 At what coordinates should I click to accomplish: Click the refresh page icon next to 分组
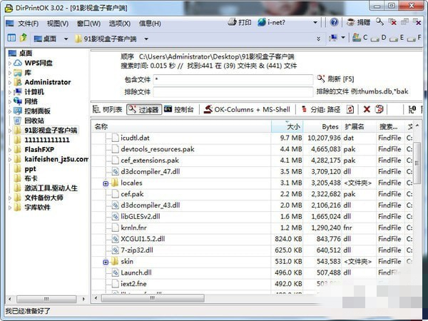tap(350, 109)
